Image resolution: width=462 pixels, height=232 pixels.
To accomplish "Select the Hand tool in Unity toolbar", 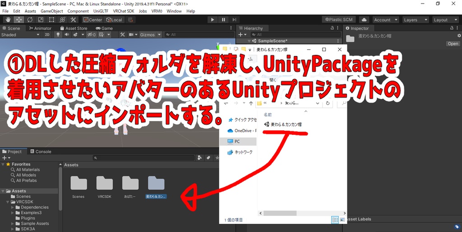I will pyautogui.click(x=8, y=20).
